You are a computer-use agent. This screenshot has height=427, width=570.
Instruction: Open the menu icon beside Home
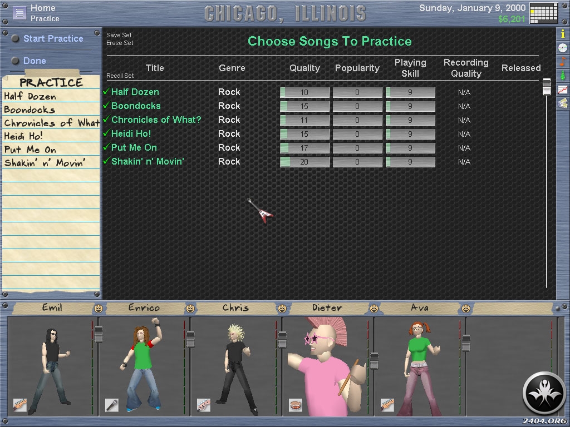coord(19,13)
